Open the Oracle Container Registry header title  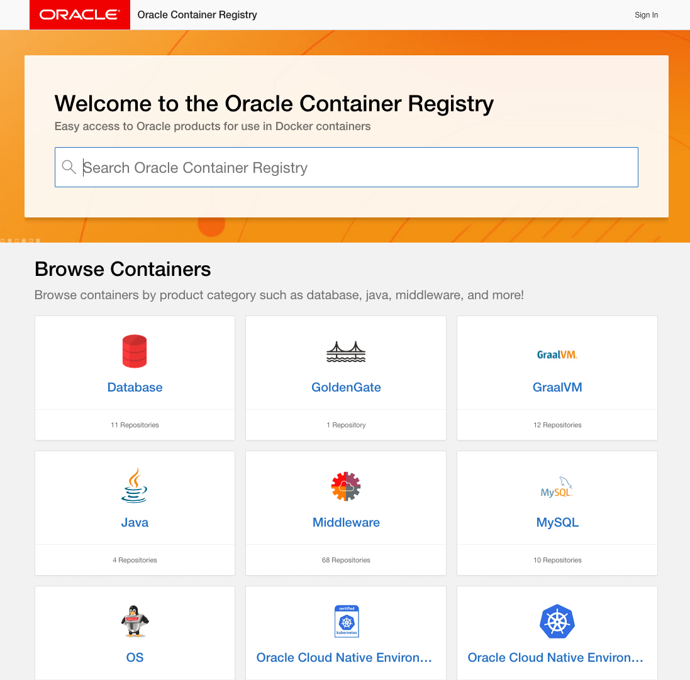(197, 15)
